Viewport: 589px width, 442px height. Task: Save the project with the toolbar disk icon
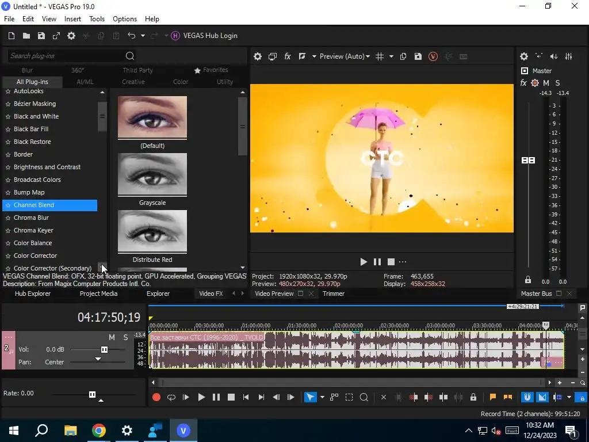[x=41, y=36]
